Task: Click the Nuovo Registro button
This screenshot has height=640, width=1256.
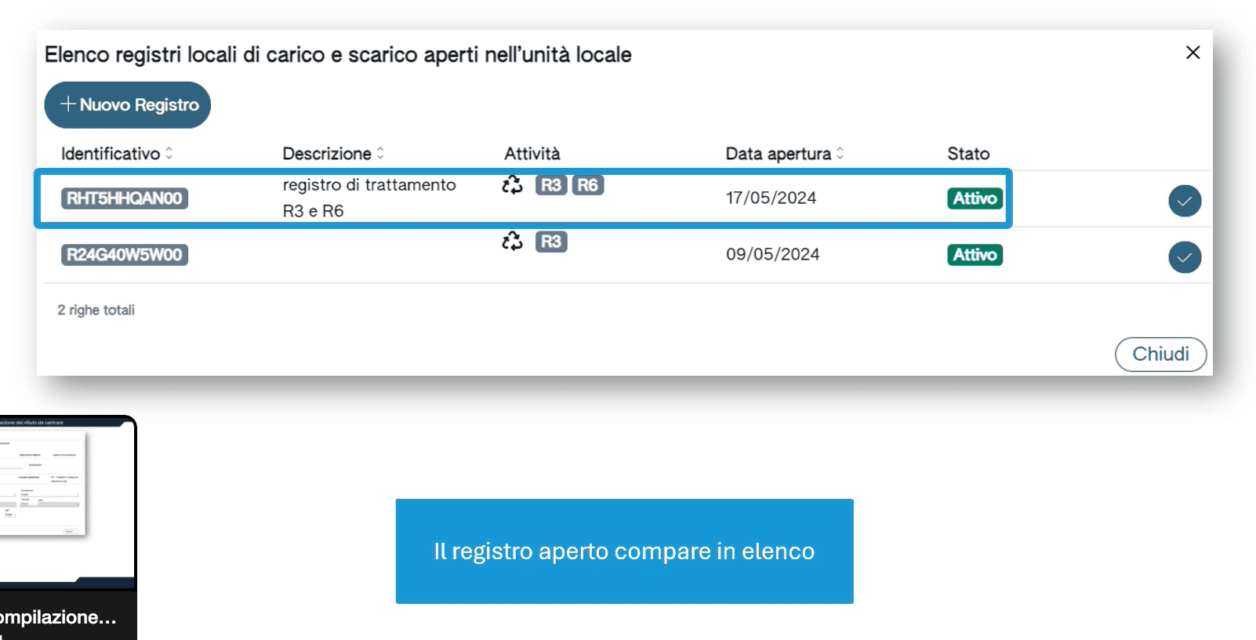Action: coord(128,105)
